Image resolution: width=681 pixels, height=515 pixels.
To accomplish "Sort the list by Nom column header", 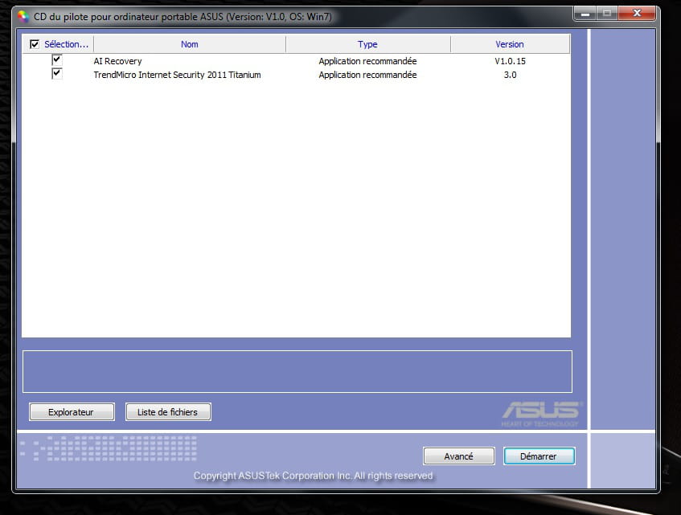I will click(x=190, y=44).
